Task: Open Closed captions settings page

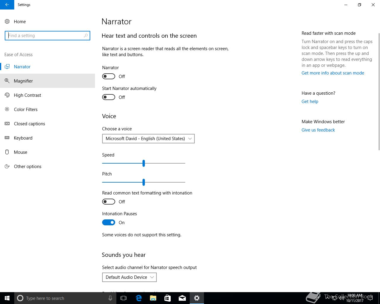Action: tap(47, 123)
